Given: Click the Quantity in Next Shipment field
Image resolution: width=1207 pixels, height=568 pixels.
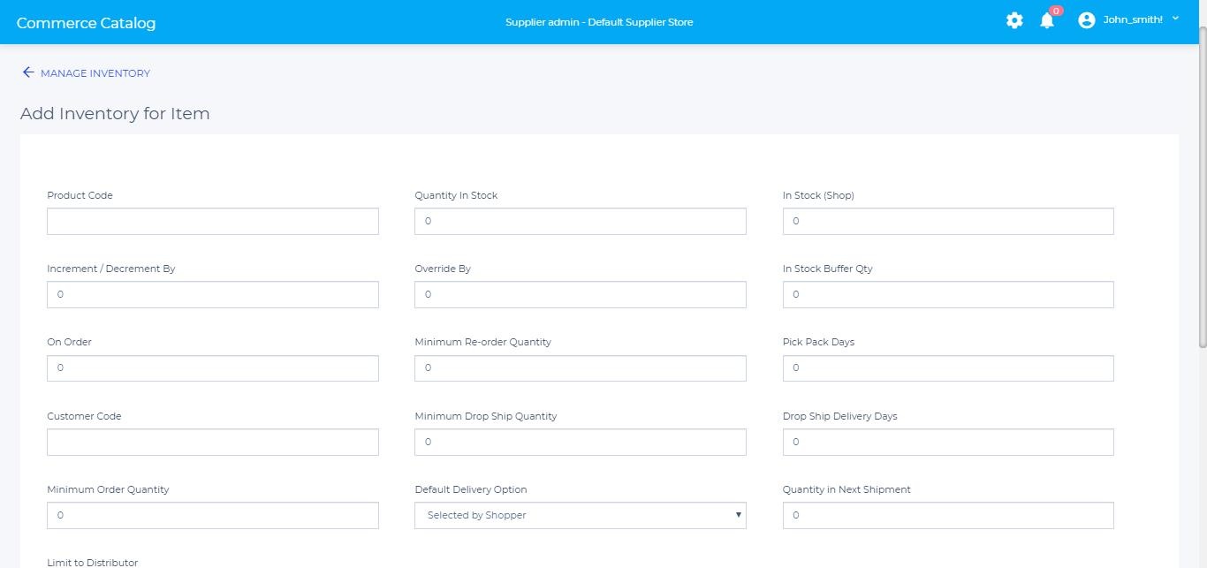Looking at the screenshot, I should tap(948, 515).
